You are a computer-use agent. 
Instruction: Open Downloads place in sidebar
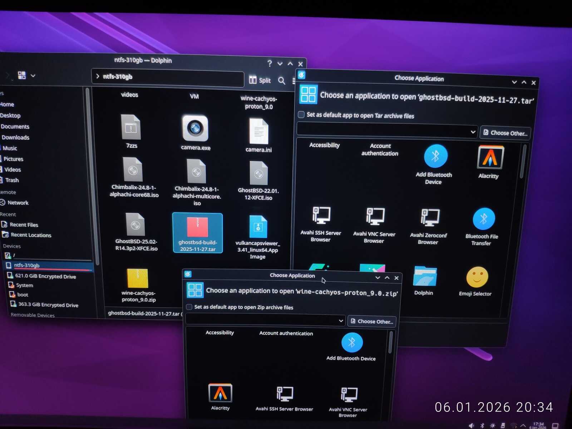[x=15, y=137]
